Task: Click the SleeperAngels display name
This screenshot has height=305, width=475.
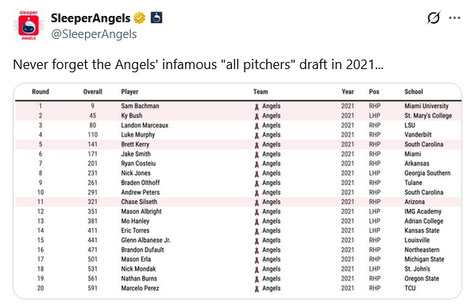Action: click(91, 18)
